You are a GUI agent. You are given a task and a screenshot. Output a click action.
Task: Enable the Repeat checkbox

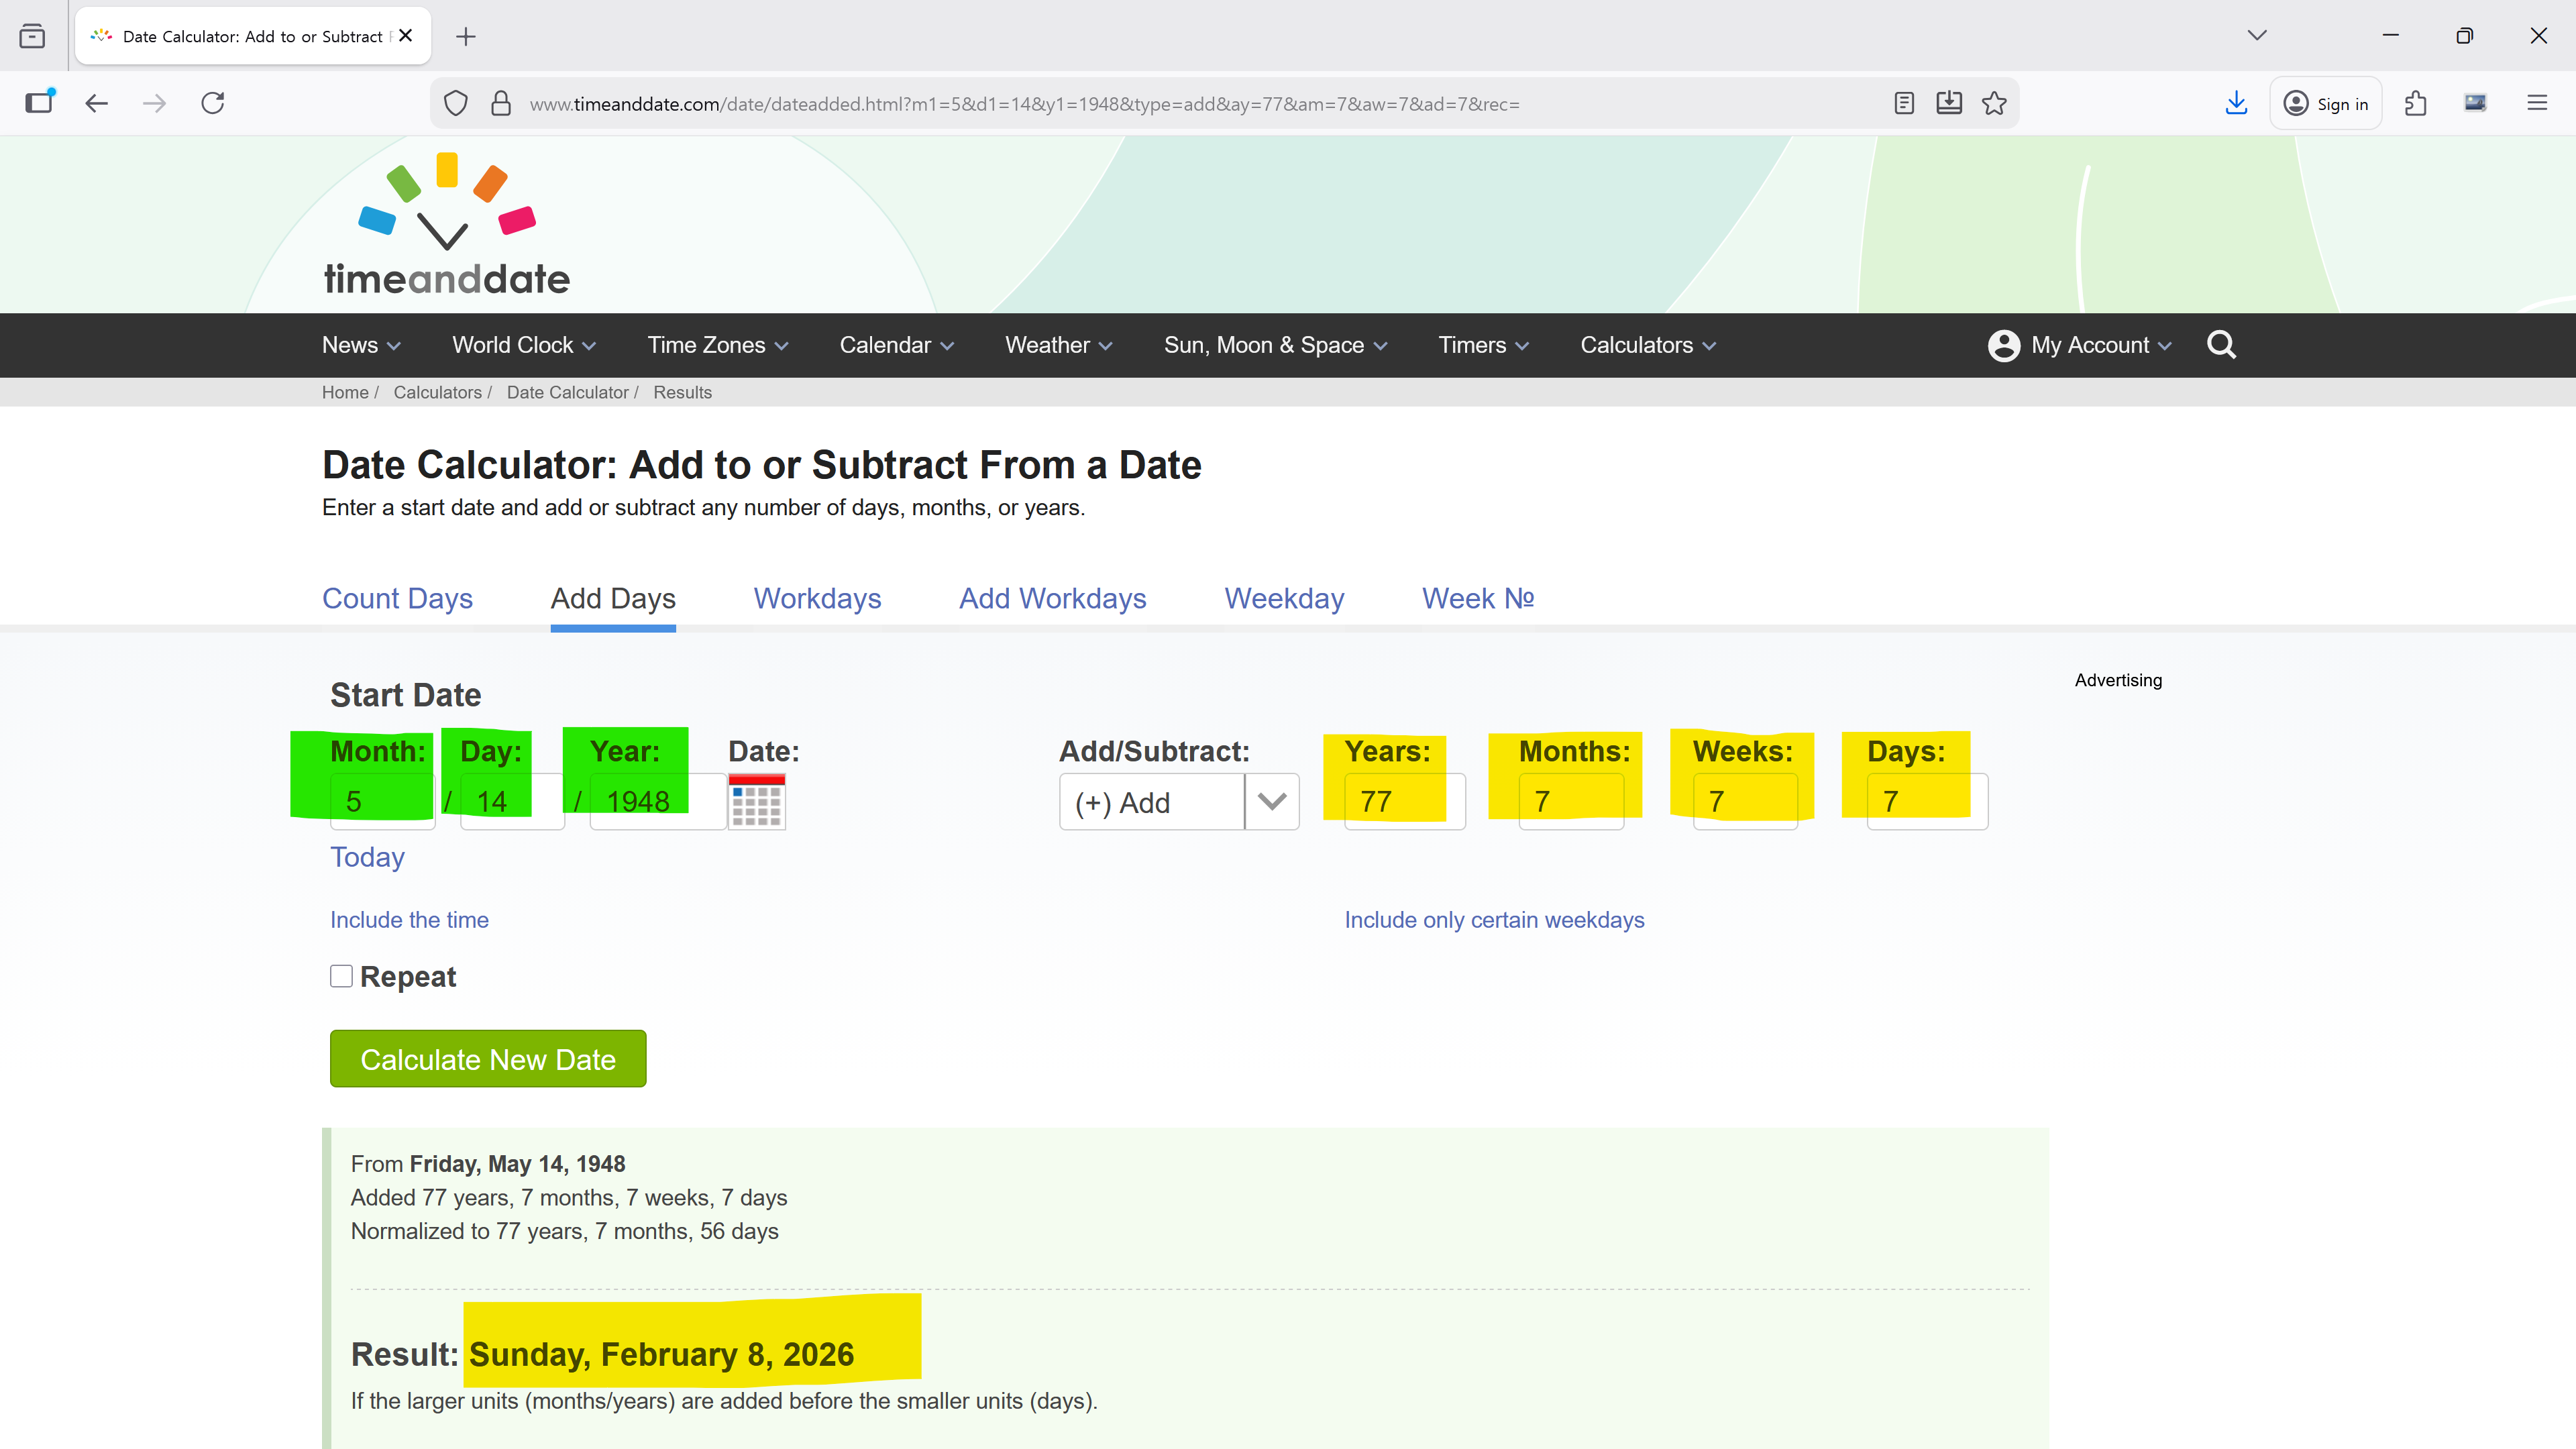(x=341, y=976)
